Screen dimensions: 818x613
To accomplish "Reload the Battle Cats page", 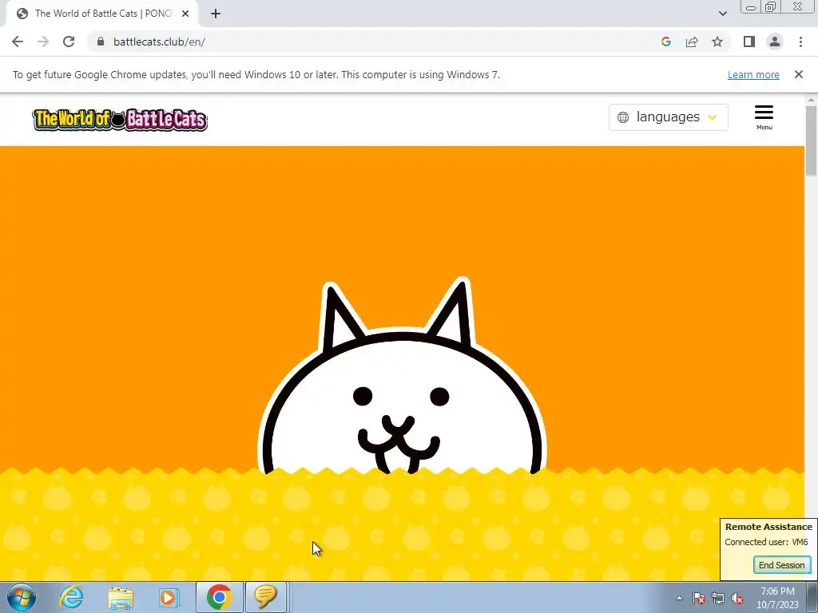I will [x=69, y=42].
